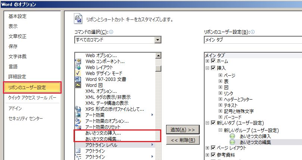
Task: Click the info icon beside コマンドの選択
Action: pos(111,32)
